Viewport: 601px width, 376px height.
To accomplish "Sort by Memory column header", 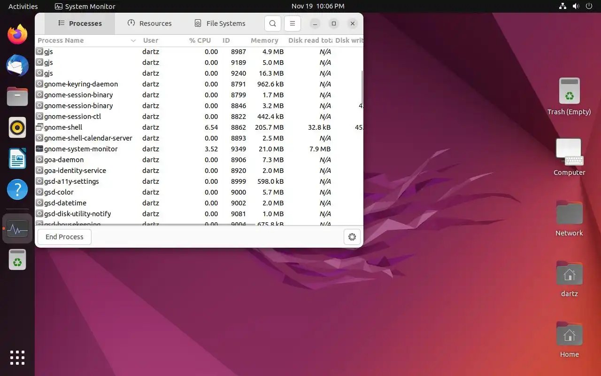I will [266, 40].
